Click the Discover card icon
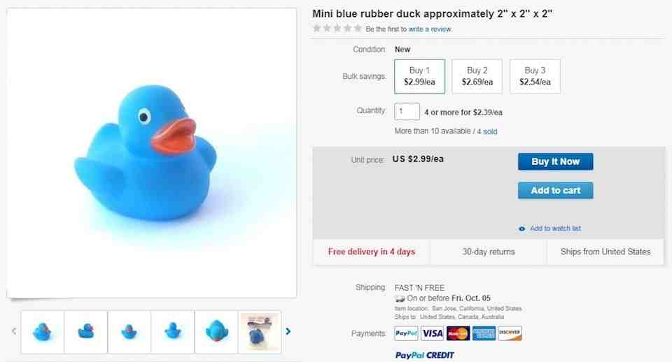Image resolution: width=672 pixels, height=362 pixels. click(x=510, y=333)
